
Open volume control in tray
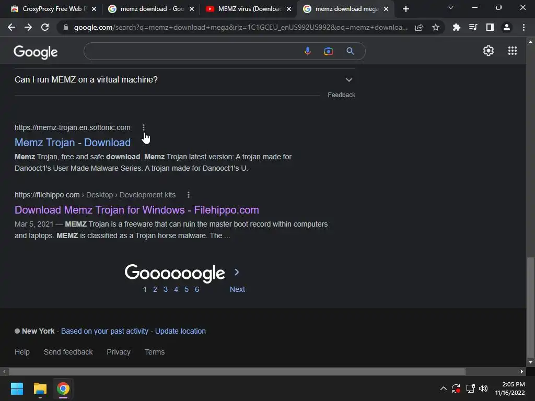point(483,388)
